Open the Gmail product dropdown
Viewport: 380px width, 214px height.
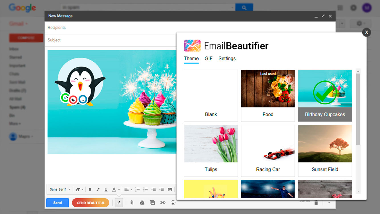19,23
